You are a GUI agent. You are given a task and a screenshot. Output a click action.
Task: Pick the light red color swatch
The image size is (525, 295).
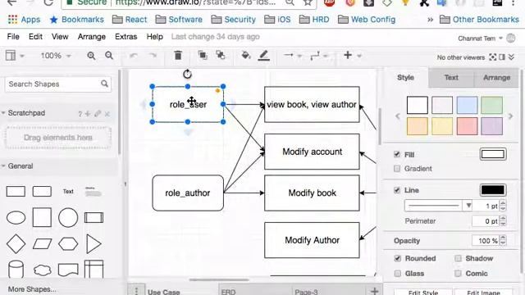467,126
